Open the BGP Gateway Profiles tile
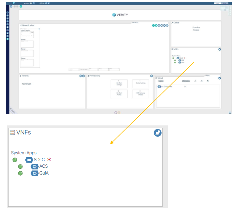Image resolution: width=233 pixels, height=210 pixels. [x=140, y=94]
